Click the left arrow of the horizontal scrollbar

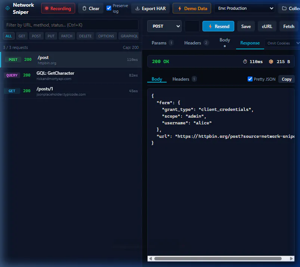point(151,258)
